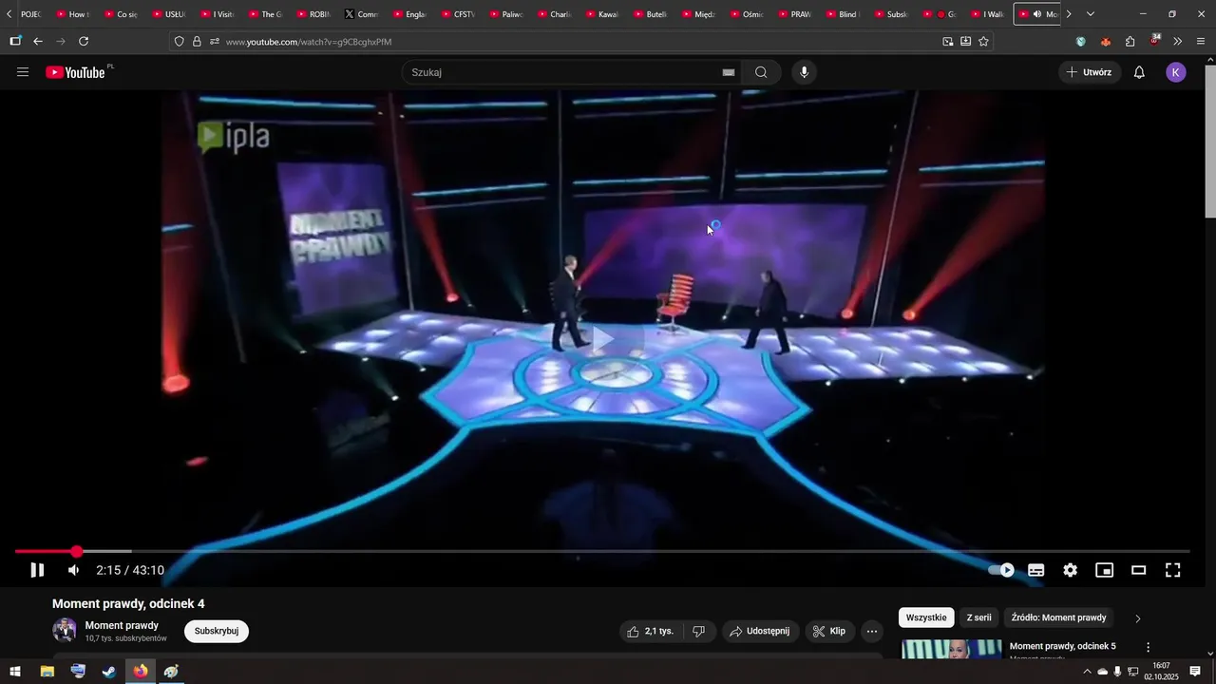Viewport: 1216px width, 684px height.
Task: Bookmark this page with star icon
Action: 983,41
